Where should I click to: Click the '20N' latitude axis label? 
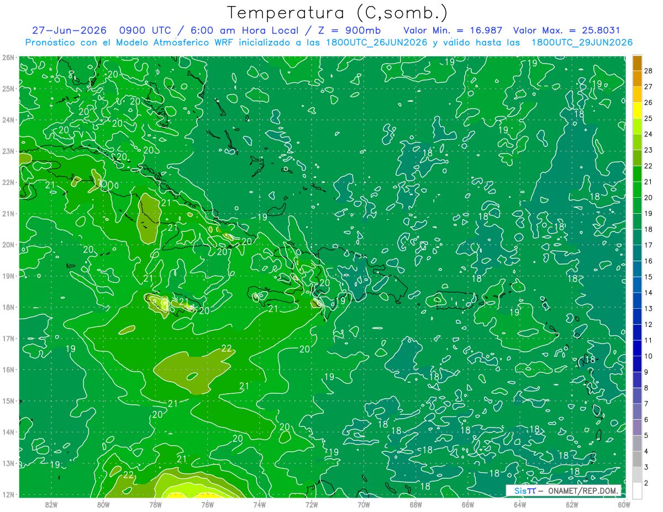click(x=8, y=245)
